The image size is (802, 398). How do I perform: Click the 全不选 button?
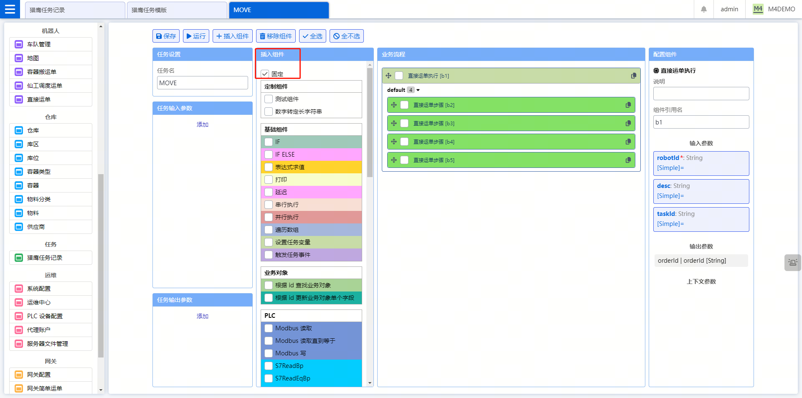[x=347, y=36]
